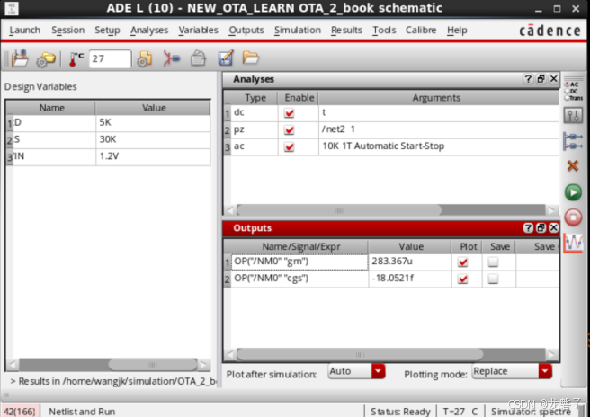Click help icon in Outputs panel header
This screenshot has height=417, width=590.
tap(528, 228)
